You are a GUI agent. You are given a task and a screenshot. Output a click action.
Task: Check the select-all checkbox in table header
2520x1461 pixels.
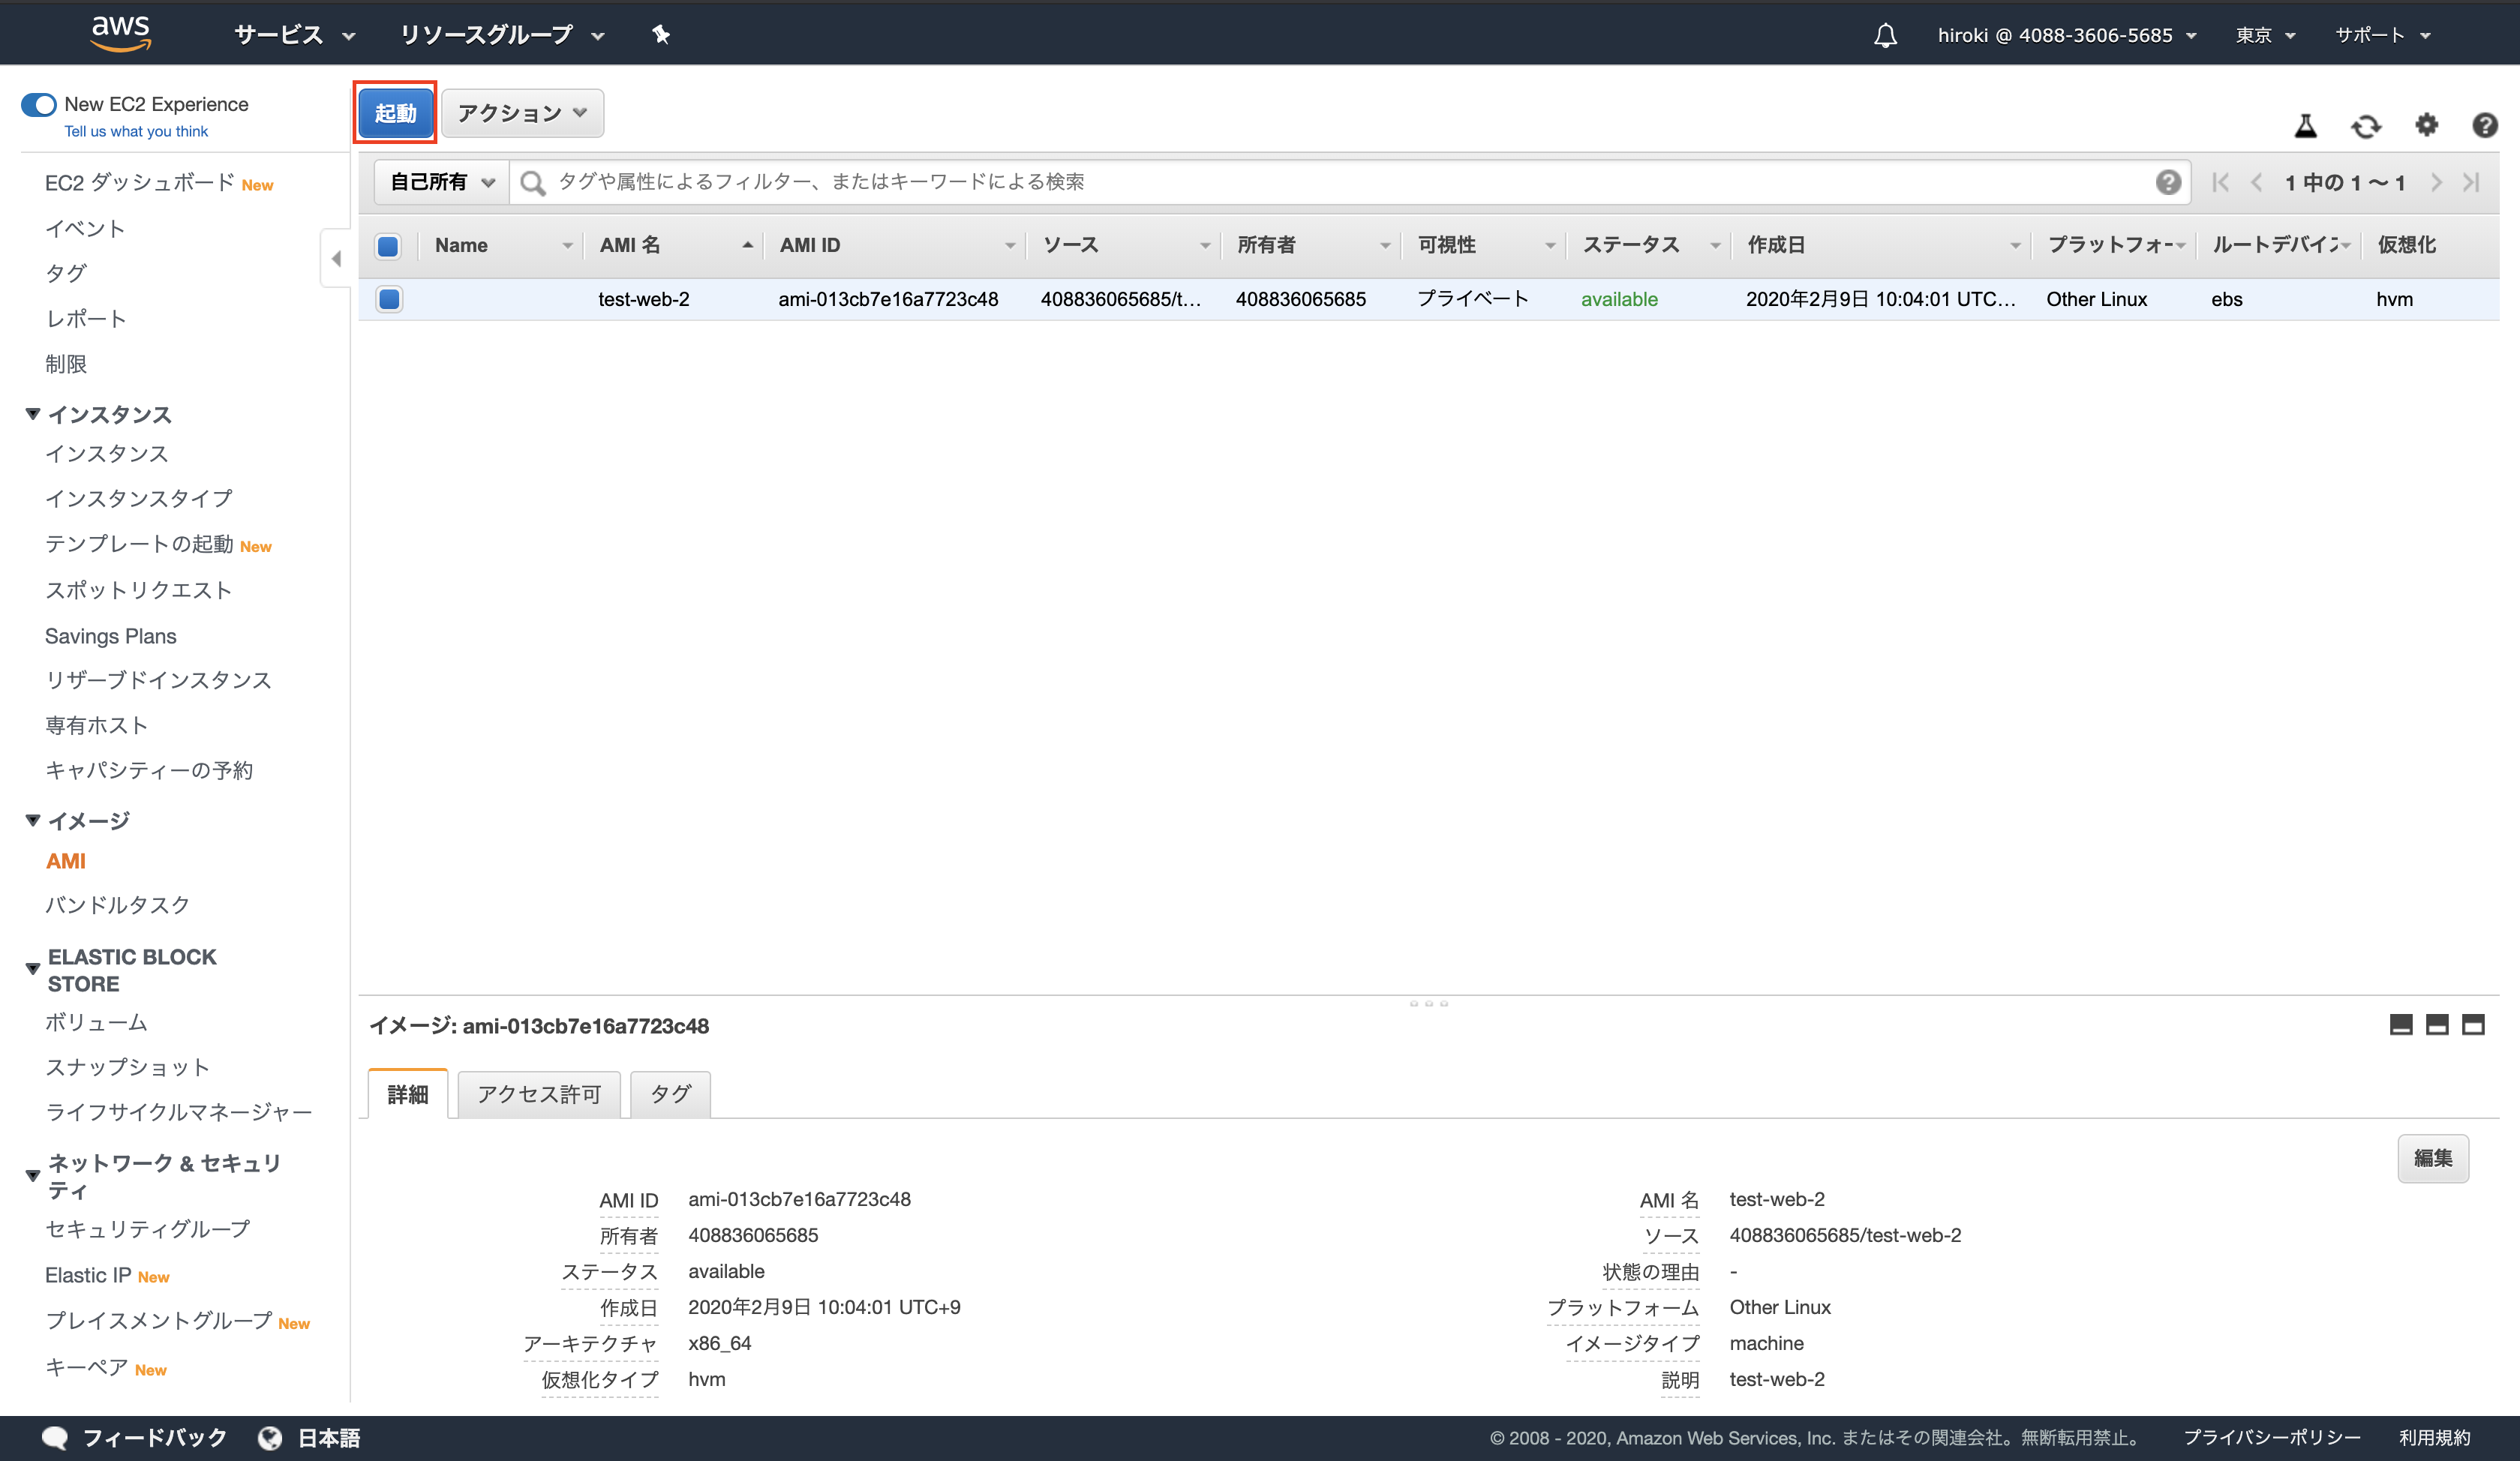pos(387,245)
